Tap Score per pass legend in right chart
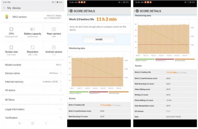The height and width of the screenshot is (129, 198). [x=185, y=60]
